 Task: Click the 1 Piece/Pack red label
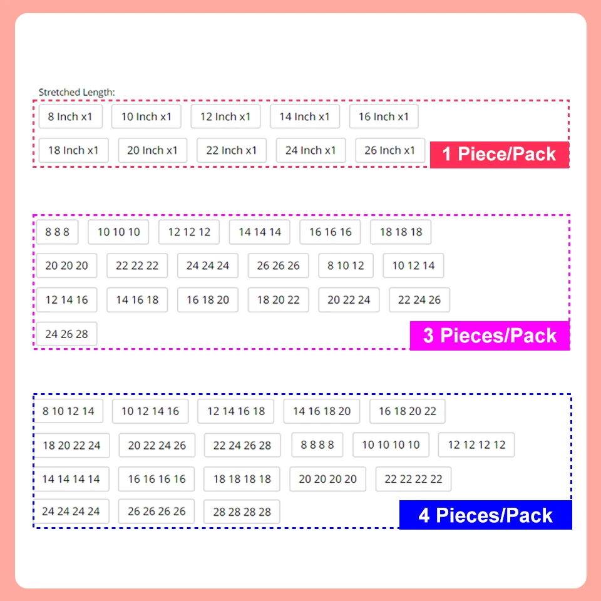499,155
